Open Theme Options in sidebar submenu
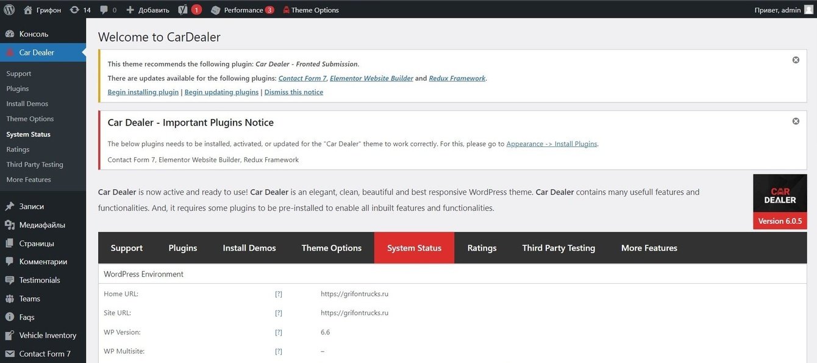The width and height of the screenshot is (817, 363). coord(30,119)
